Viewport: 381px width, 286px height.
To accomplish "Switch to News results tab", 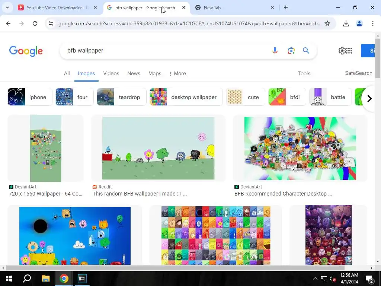I will pyautogui.click(x=134, y=73).
